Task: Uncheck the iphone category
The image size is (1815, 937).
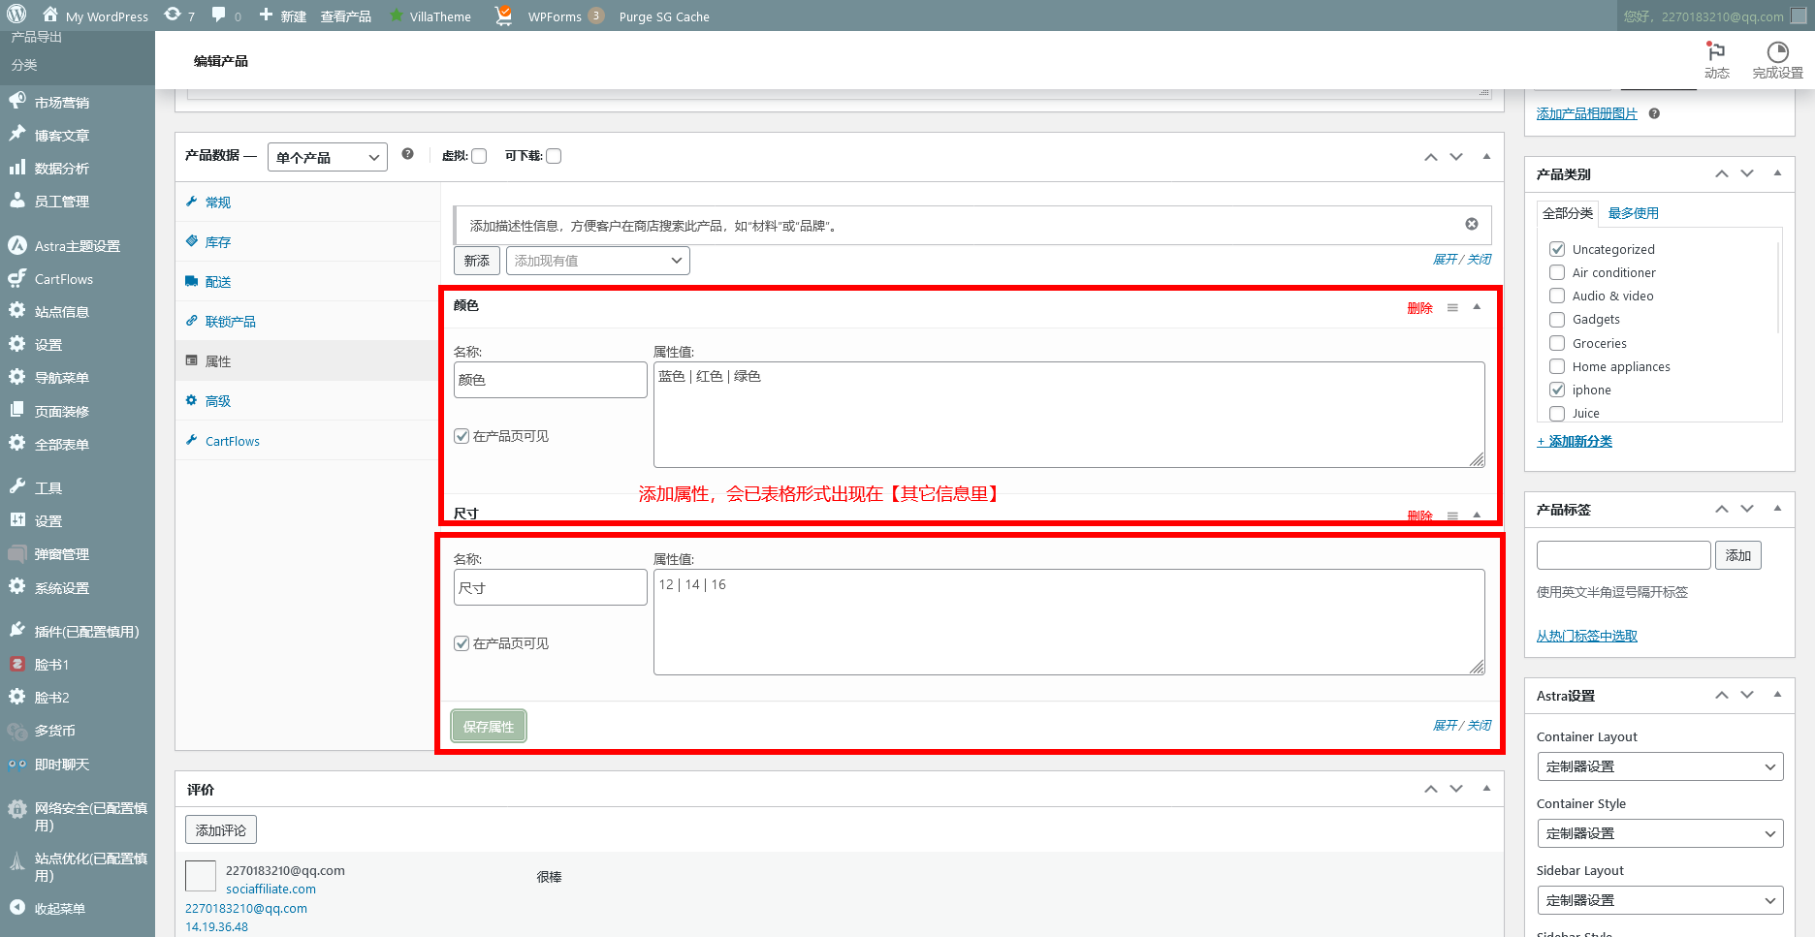Action: [x=1557, y=390]
